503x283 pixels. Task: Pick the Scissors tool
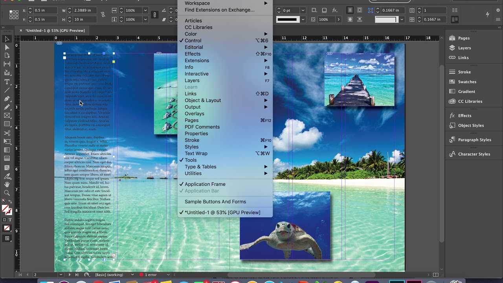[x=7, y=133]
